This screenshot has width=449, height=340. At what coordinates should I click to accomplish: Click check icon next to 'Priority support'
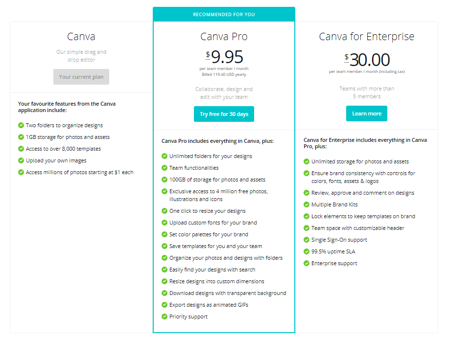point(165,316)
